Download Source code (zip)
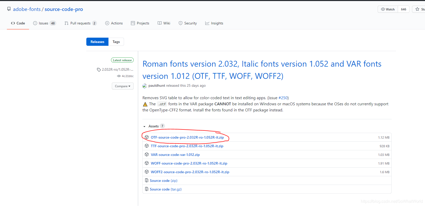The width and height of the screenshot is (425, 206). [163, 181]
